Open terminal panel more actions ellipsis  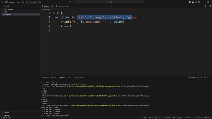pyautogui.click(x=207, y=77)
